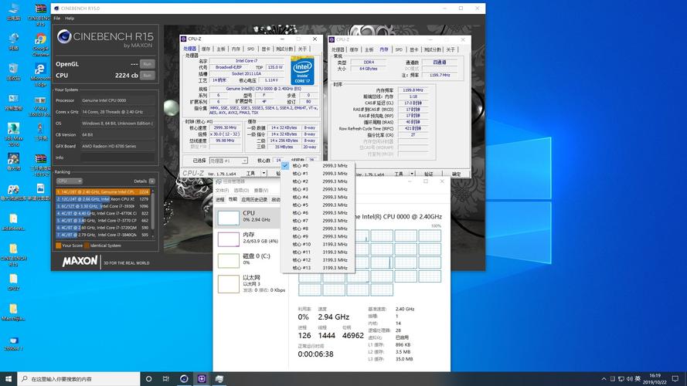Click OK button in right CPU-Z
687x386 pixels.
coord(456,174)
